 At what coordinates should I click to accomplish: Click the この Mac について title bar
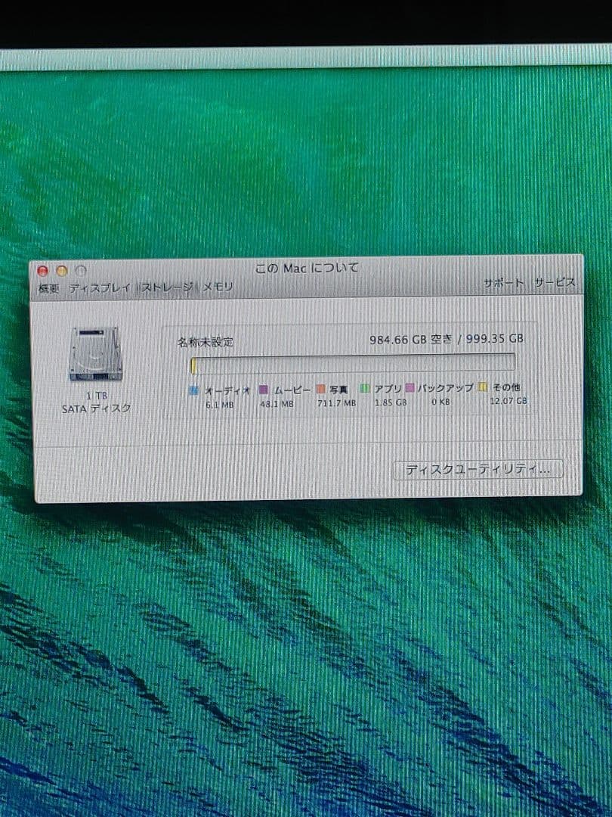(x=305, y=268)
